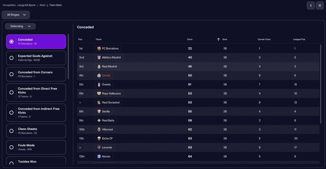This screenshot has width=326, height=169.
Task: Sort by the Corner Conc column header
Action: pos(264,39)
